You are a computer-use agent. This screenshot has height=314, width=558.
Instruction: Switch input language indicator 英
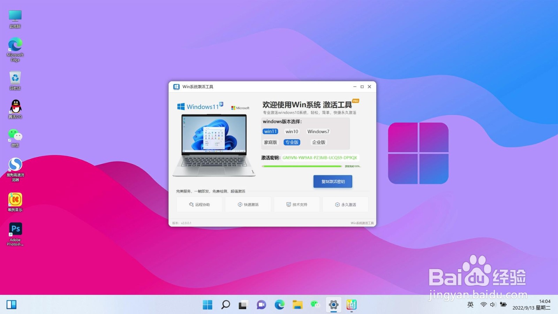point(470,305)
